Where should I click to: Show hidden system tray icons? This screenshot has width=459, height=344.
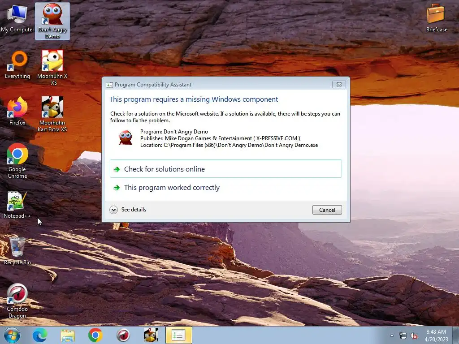(x=392, y=335)
